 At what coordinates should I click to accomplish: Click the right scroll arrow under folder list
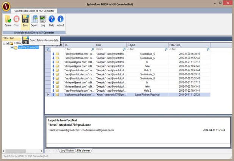pyautogui.click(x=41, y=151)
